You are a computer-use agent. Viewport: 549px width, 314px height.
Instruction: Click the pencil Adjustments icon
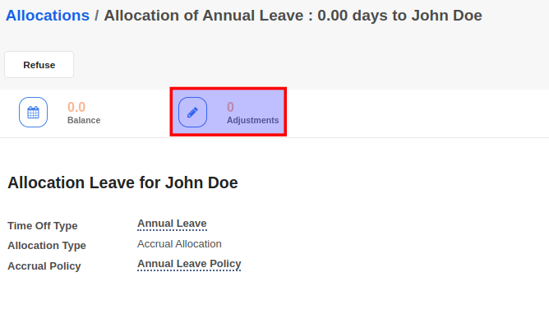pos(192,112)
